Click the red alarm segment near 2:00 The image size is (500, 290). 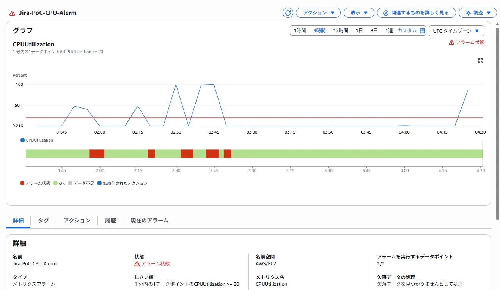(x=97, y=154)
